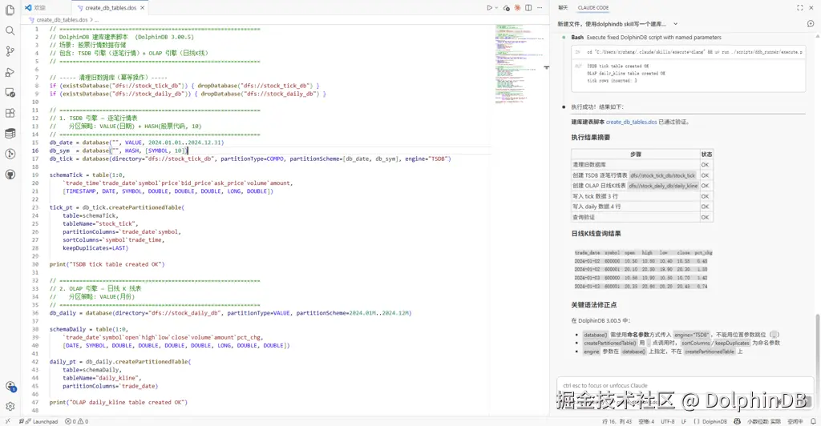Click the dfs://stock_tick_db/stock_tick code chip

pyautogui.click(x=662, y=175)
